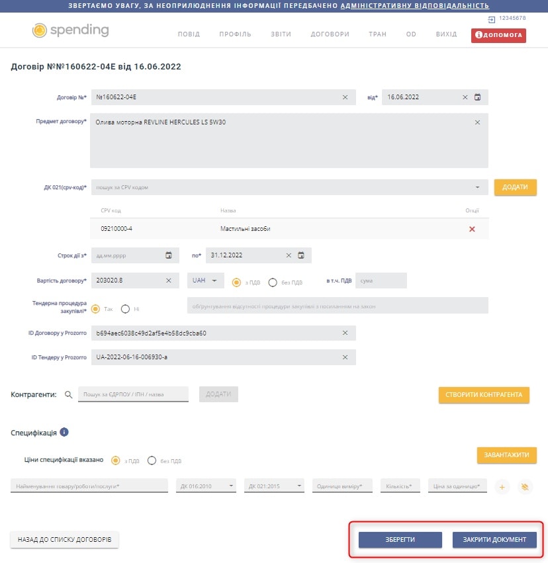Select contract value 'без ПДВ' option

tap(273, 282)
